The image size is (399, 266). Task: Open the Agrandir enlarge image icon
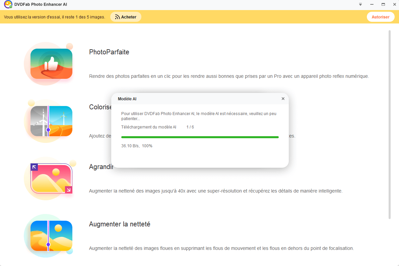point(51,178)
